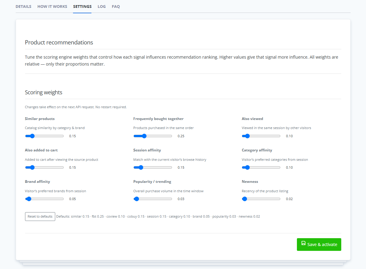Set the Session affinity slider

153,167
